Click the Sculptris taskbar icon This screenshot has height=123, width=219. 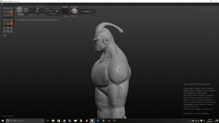(92, 121)
